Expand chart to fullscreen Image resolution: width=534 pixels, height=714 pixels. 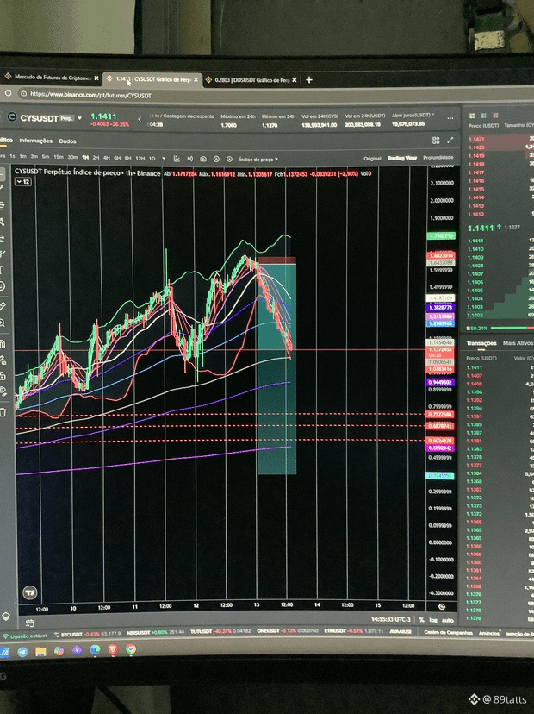[x=450, y=141]
